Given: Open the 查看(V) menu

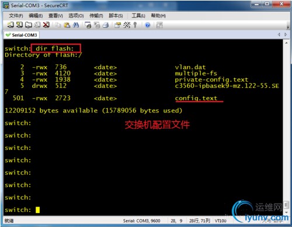Looking at the screenshot, I should pyautogui.click(x=55, y=16).
